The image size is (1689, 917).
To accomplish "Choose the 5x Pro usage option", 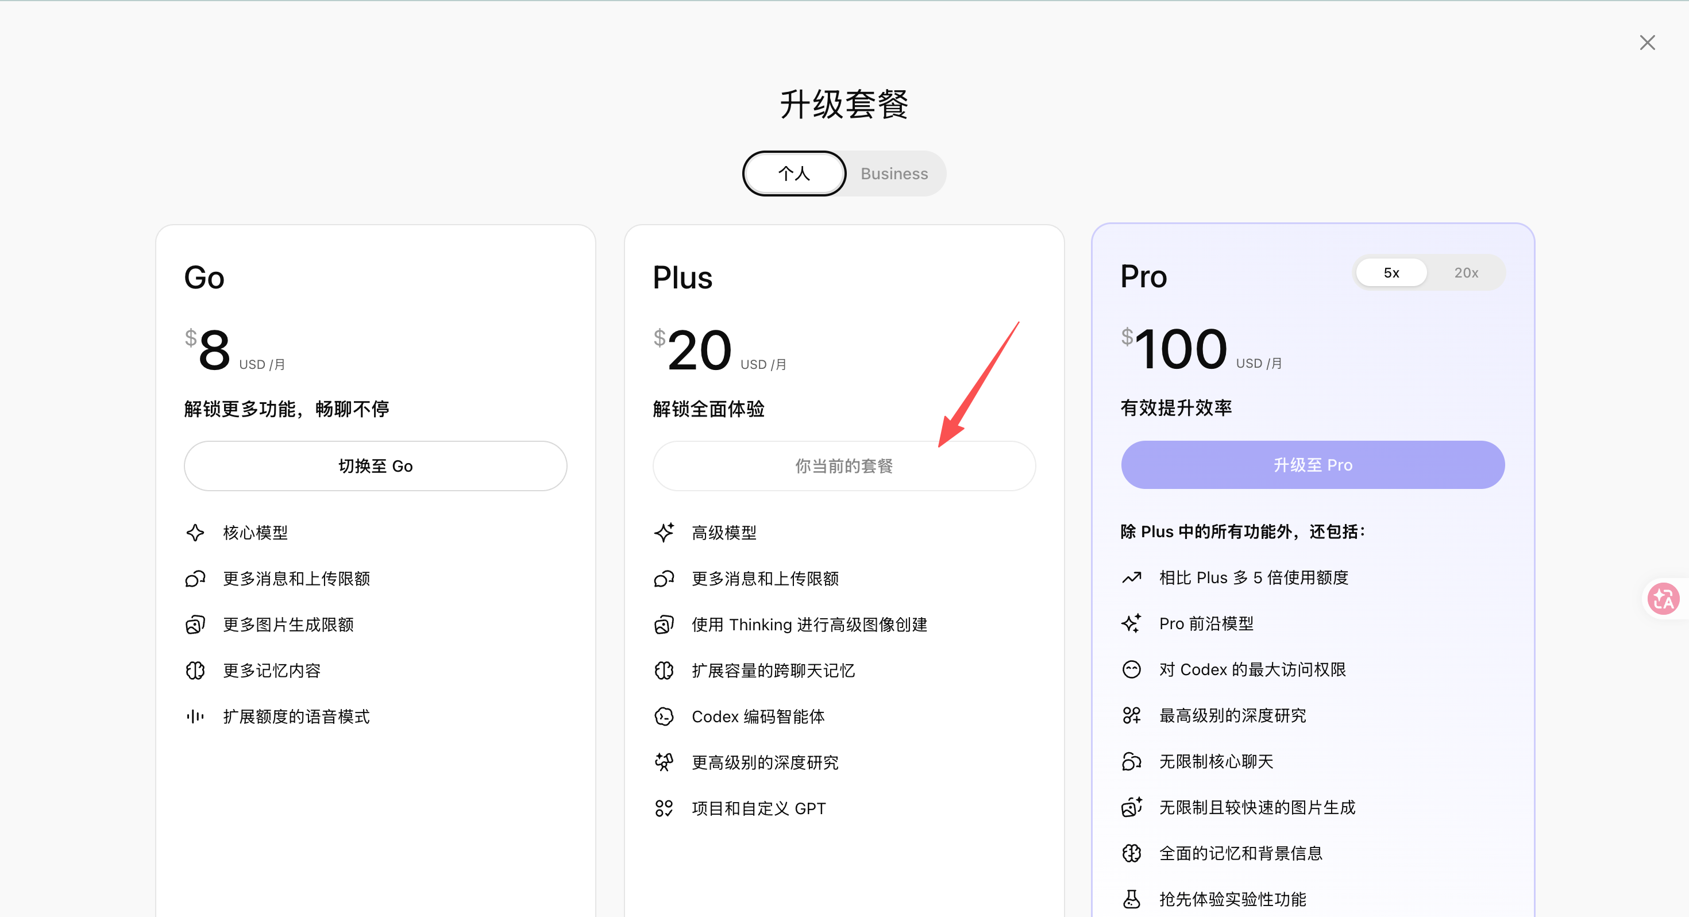I will (1391, 273).
